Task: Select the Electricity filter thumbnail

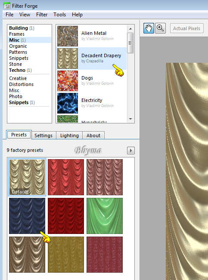Action: click(x=68, y=103)
